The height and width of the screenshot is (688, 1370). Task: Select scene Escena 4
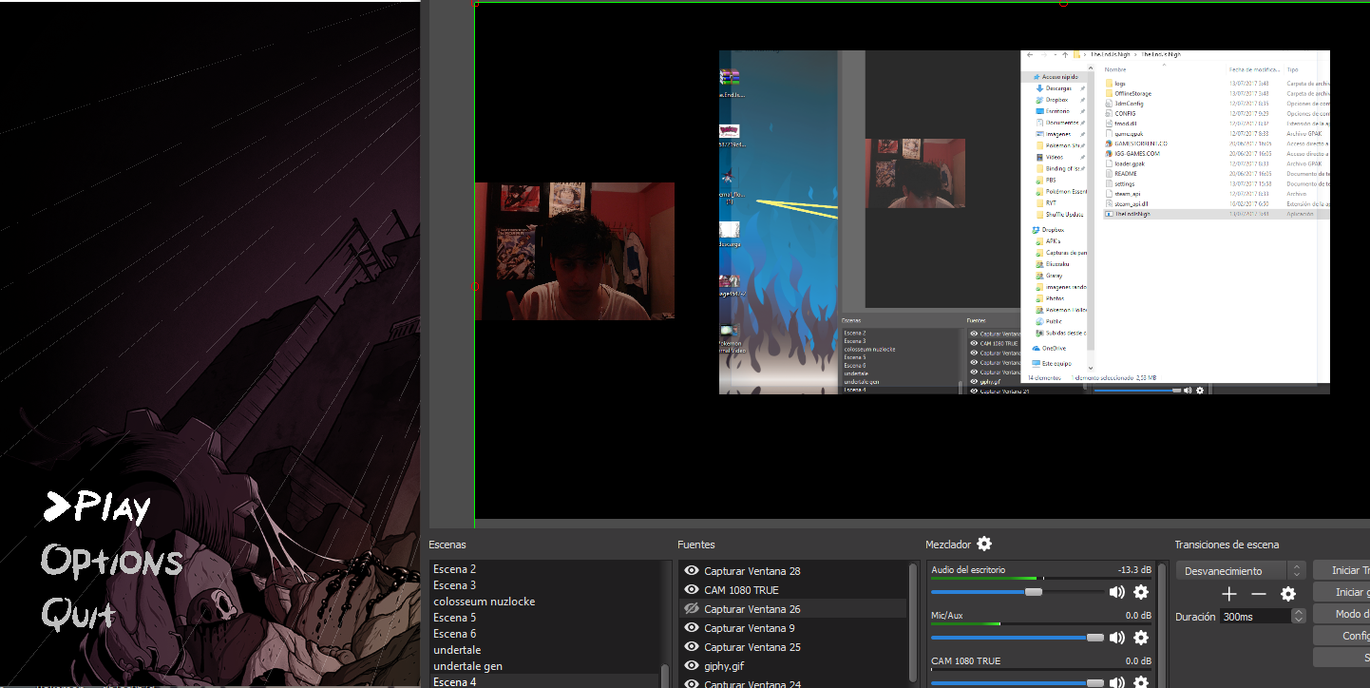tap(544, 681)
